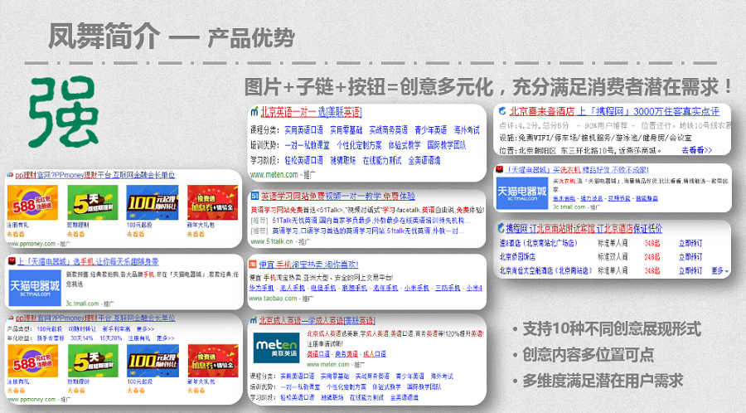The height and width of the screenshot is (413, 746).
Task: Open 海外考试 sublink in the 北京英语一对一 ad
Action: click(x=466, y=130)
